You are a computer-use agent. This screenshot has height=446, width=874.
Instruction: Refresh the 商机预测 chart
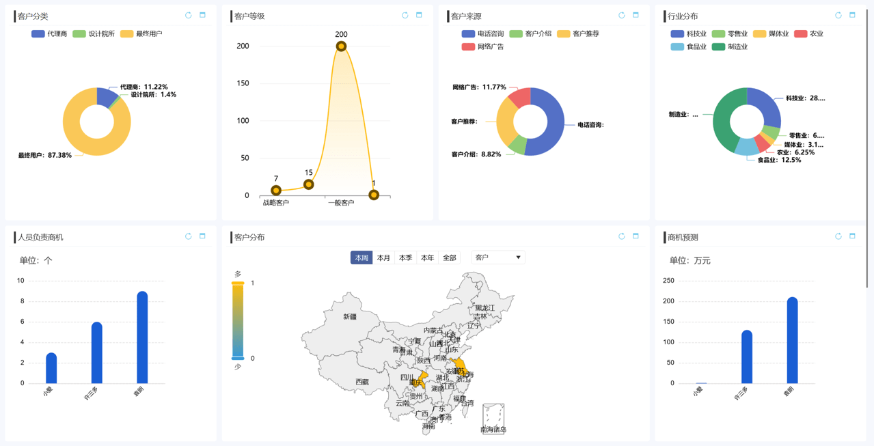tap(838, 235)
